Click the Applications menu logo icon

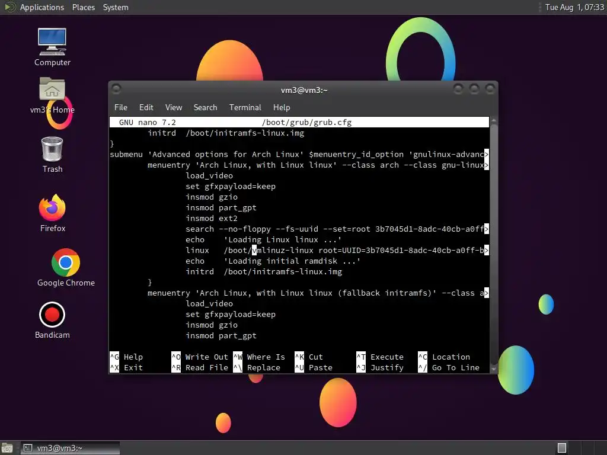tap(10, 7)
